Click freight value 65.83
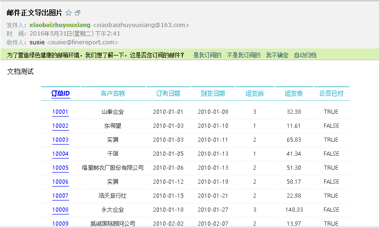This screenshot has height=228, width=379. pos(294,140)
